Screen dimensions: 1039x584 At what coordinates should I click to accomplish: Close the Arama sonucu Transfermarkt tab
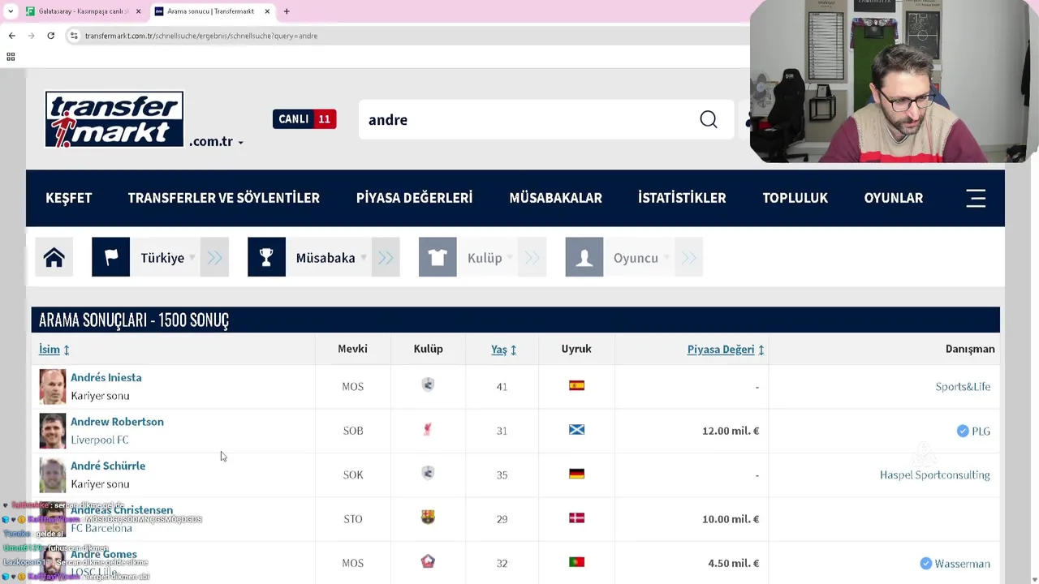(267, 11)
